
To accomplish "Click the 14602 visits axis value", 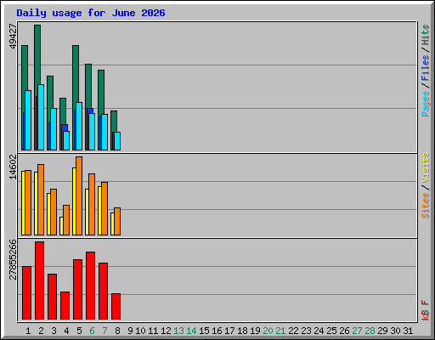I will 13,167.
